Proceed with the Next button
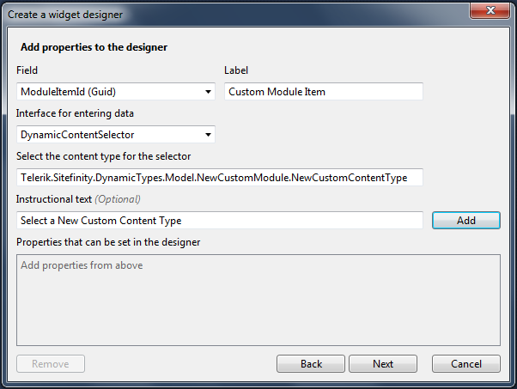The image size is (517, 389). [x=383, y=364]
